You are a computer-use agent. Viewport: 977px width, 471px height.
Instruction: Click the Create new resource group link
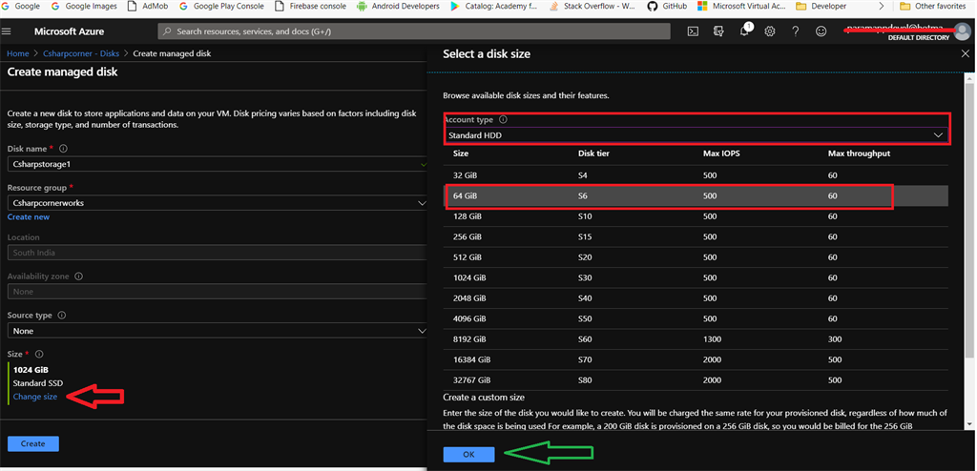(28, 216)
